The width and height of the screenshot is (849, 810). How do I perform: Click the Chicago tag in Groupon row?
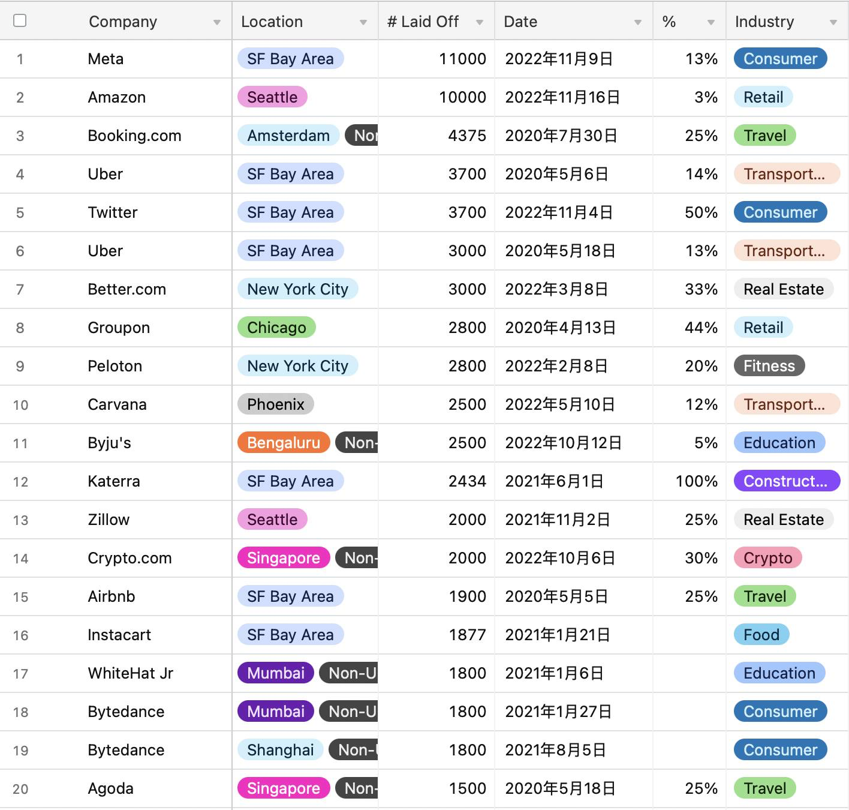(x=276, y=328)
